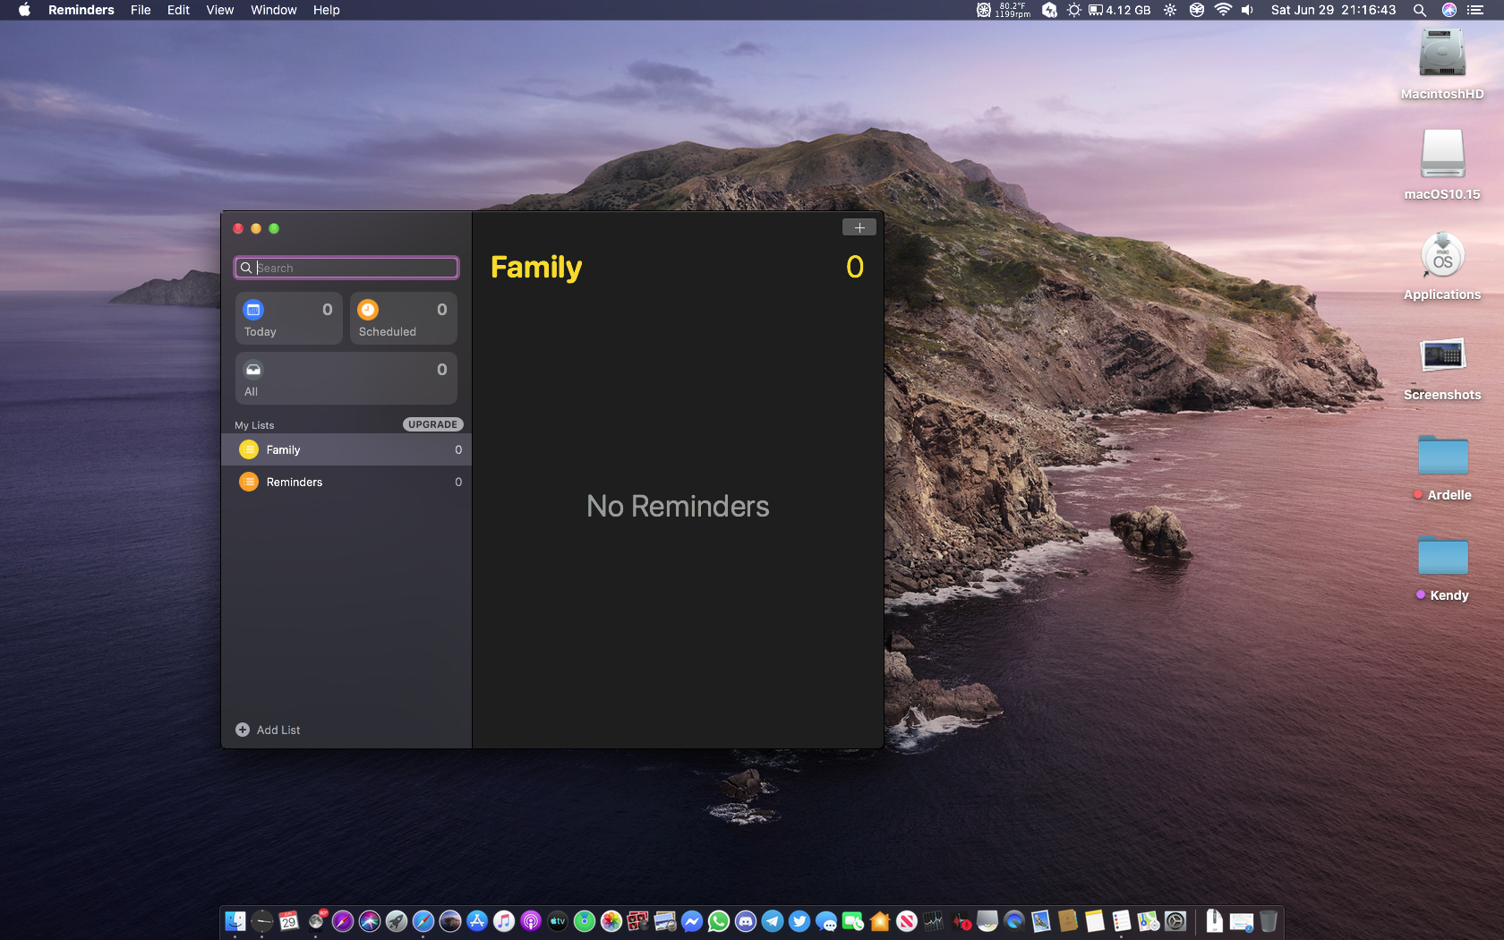Open Calendar from the Dock
The image size is (1504, 940).
289,921
